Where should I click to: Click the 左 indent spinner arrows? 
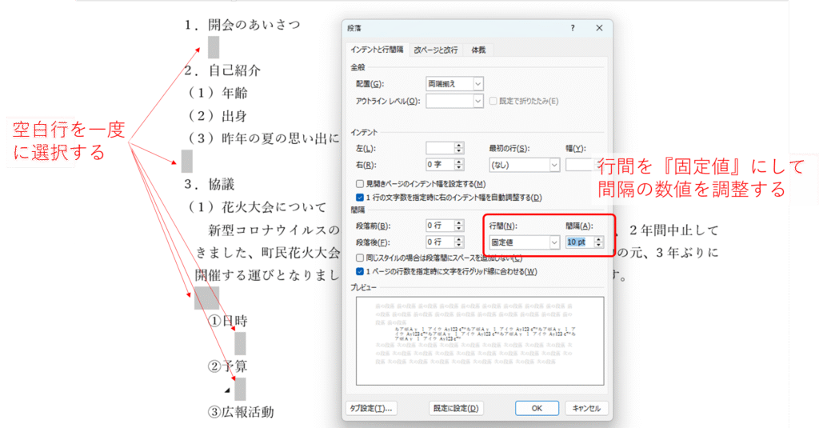click(x=459, y=148)
